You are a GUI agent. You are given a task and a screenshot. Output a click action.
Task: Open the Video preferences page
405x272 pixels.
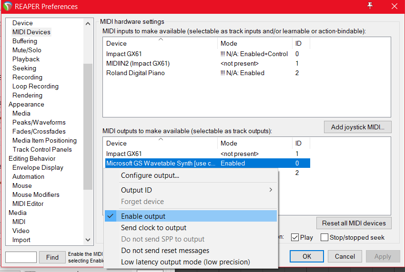coord(20,231)
